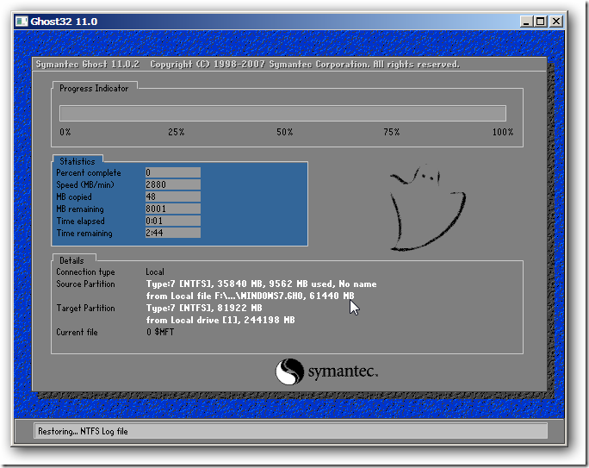589x468 pixels.
Task: Click the Current file label
Action: 77,332
